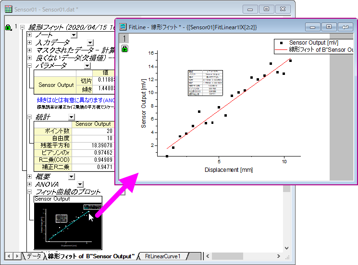
Task: Open the dropdown next to 概要
Action: coord(72,177)
